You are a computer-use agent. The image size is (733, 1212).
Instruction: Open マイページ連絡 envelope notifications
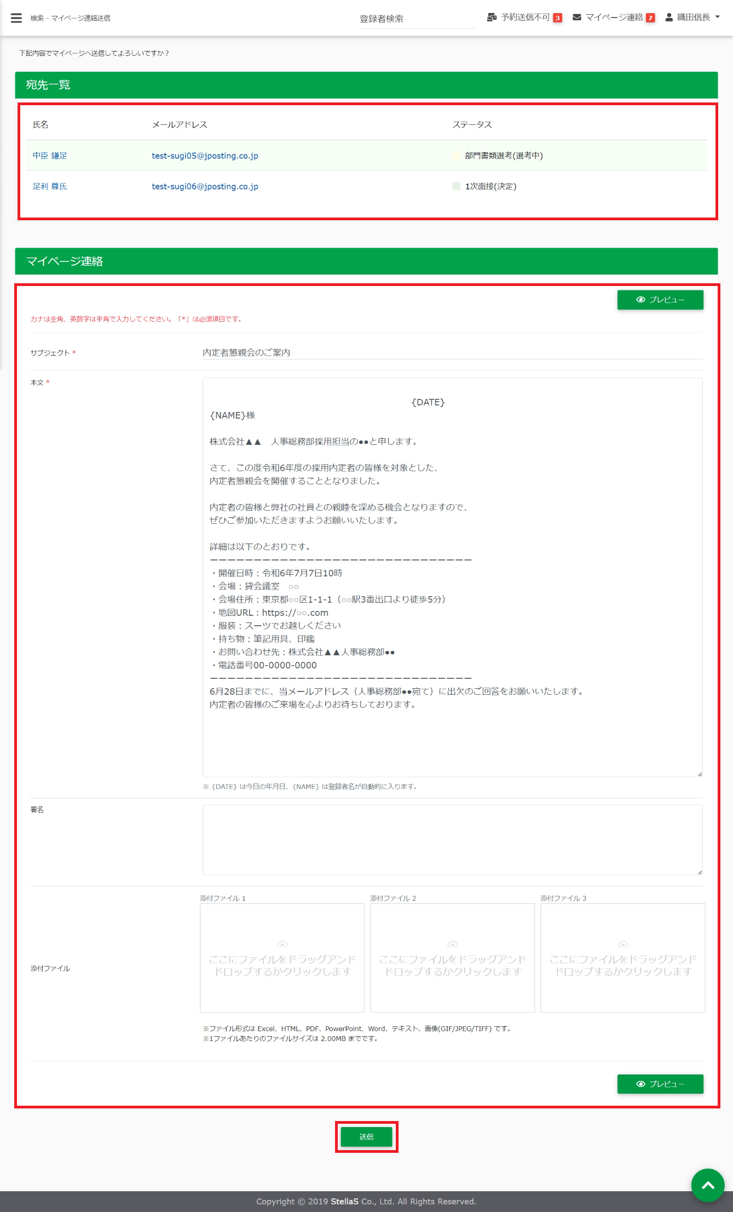coord(577,18)
